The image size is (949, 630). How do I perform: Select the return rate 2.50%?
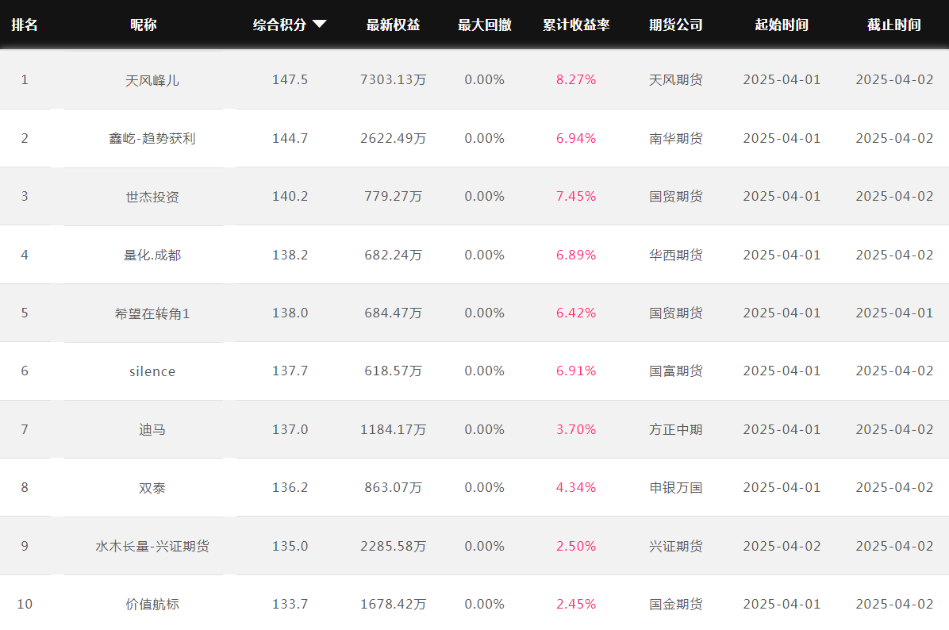pos(576,546)
